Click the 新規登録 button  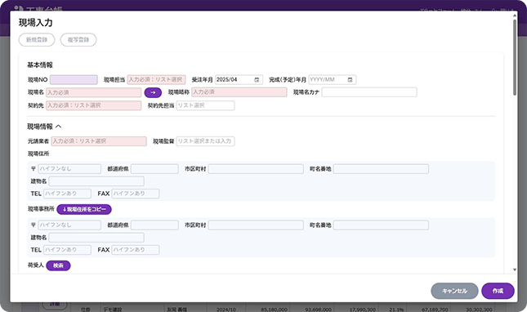tap(37, 40)
